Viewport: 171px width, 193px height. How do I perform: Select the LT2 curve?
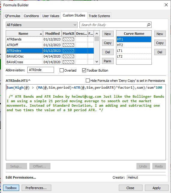(x=134, y=56)
